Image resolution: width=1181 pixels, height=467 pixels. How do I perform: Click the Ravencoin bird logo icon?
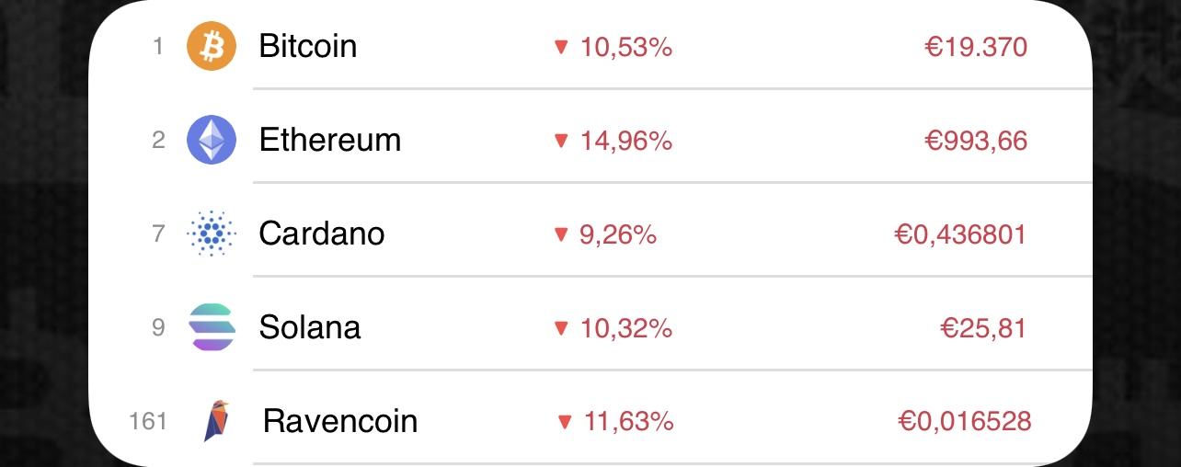[216, 421]
